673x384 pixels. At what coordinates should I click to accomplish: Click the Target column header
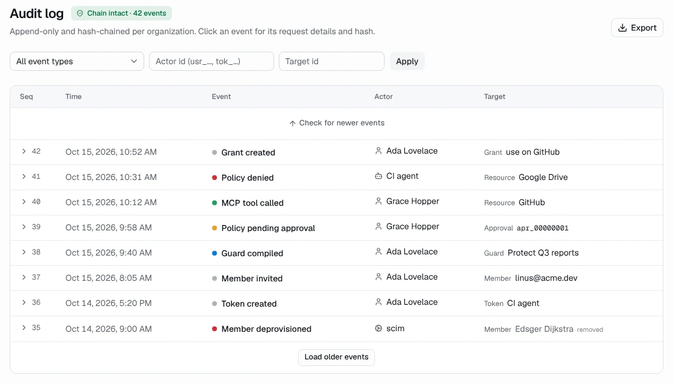click(495, 97)
